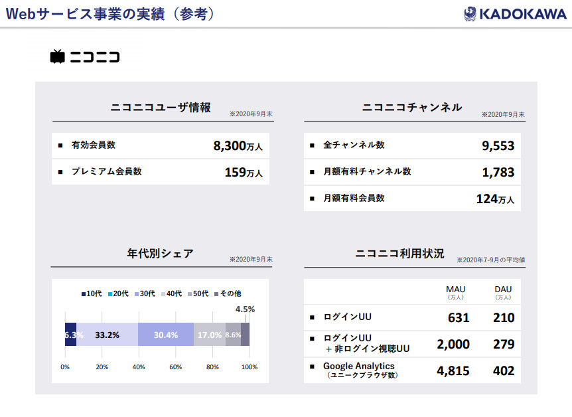Click the ログインUU row label

click(x=347, y=317)
